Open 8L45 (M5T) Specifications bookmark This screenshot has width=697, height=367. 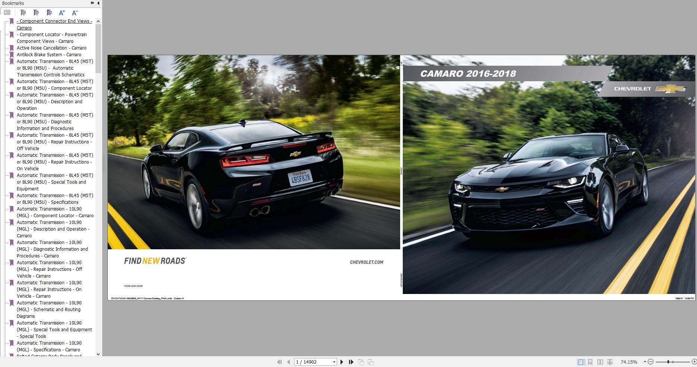click(x=55, y=199)
